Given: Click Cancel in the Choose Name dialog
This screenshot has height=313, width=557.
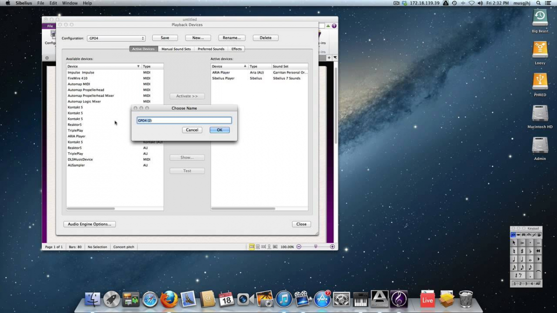Looking at the screenshot, I should (x=192, y=130).
